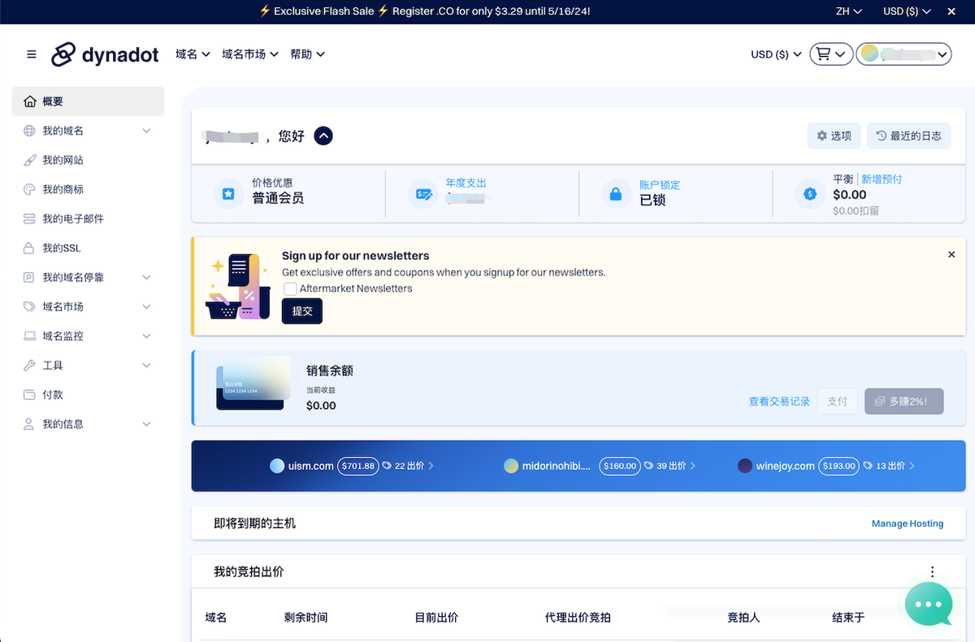This screenshot has width=975, height=642.
Task: Expand the 域名市场 sidebar section
Action: click(146, 306)
